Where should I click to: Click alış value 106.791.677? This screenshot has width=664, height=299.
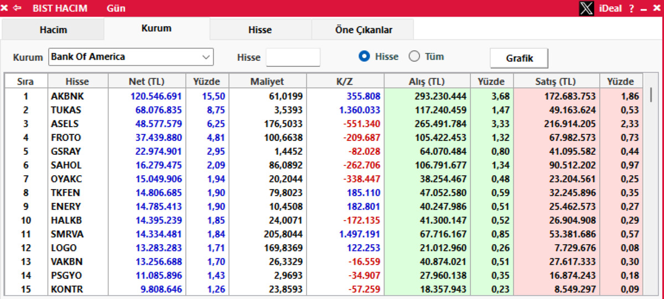click(440, 165)
